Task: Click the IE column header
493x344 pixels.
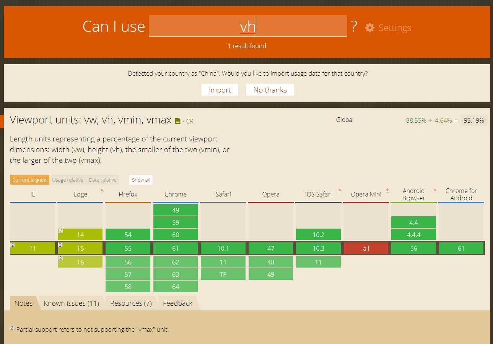Action: pos(33,194)
